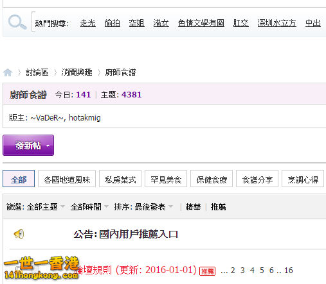Open the 排序: 最後發表 sort dropdown
326x284 pixels.
143,206
